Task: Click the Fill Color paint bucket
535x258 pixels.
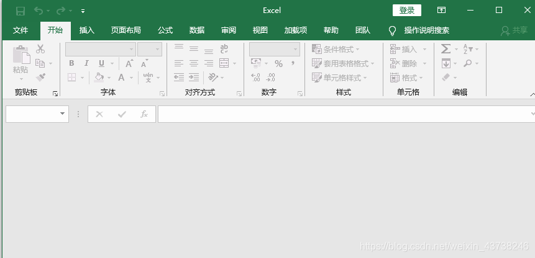Action: pyautogui.click(x=99, y=78)
